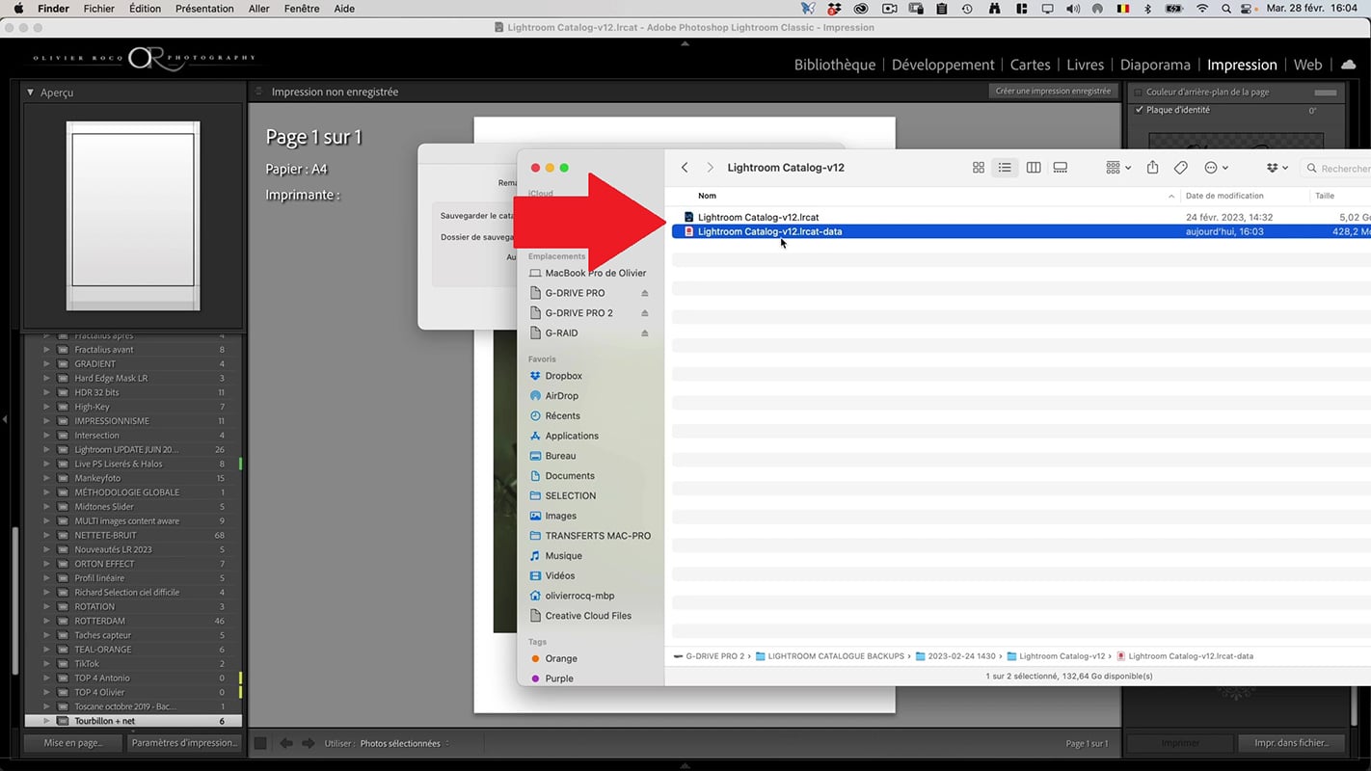The height and width of the screenshot is (771, 1371).
Task: Click Paramètres d'impression button
Action: [x=183, y=743]
